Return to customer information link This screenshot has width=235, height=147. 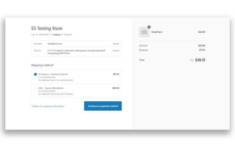click(49, 106)
